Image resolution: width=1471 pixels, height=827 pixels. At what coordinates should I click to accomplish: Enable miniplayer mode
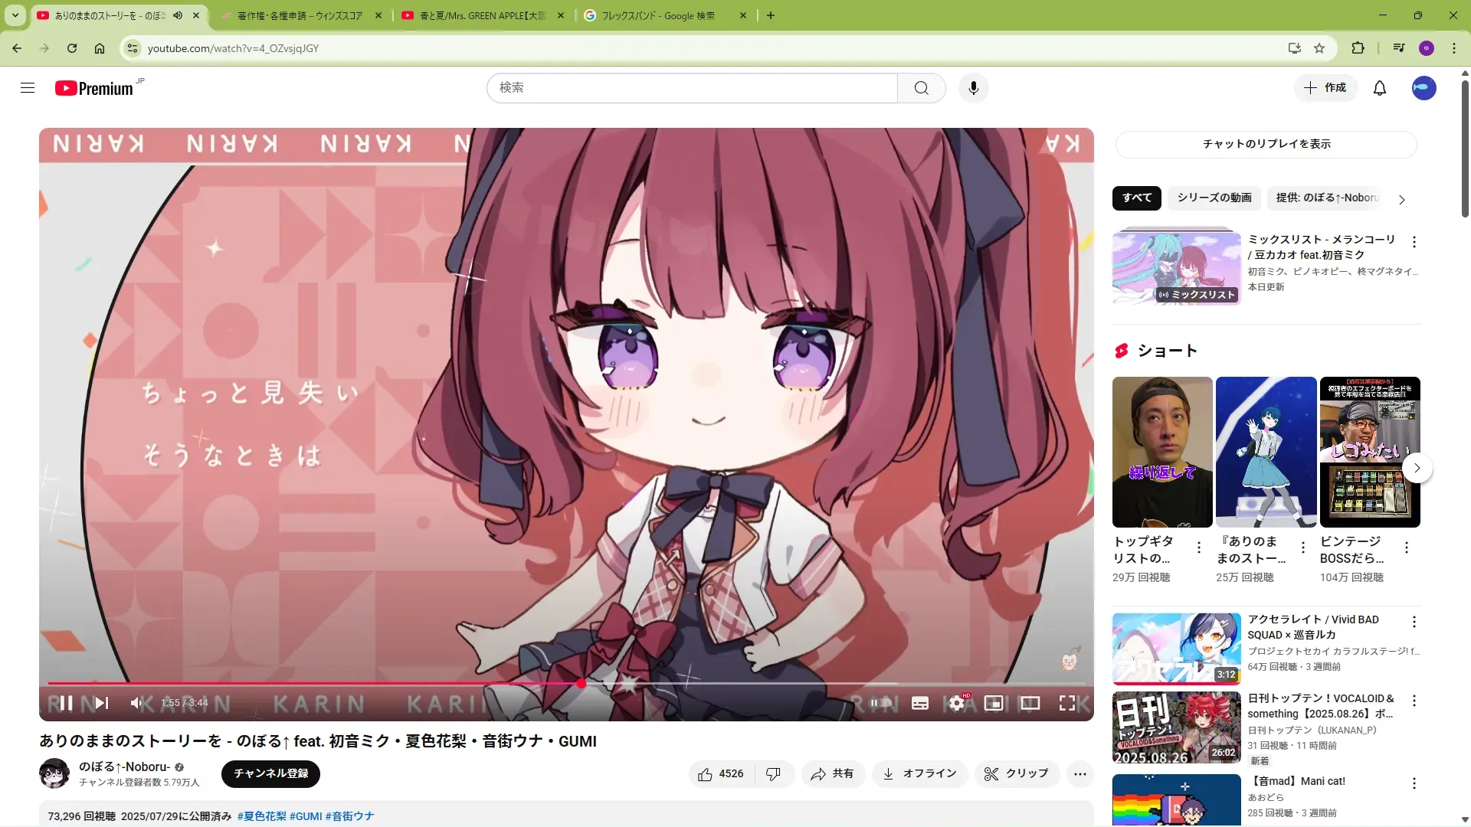(994, 703)
